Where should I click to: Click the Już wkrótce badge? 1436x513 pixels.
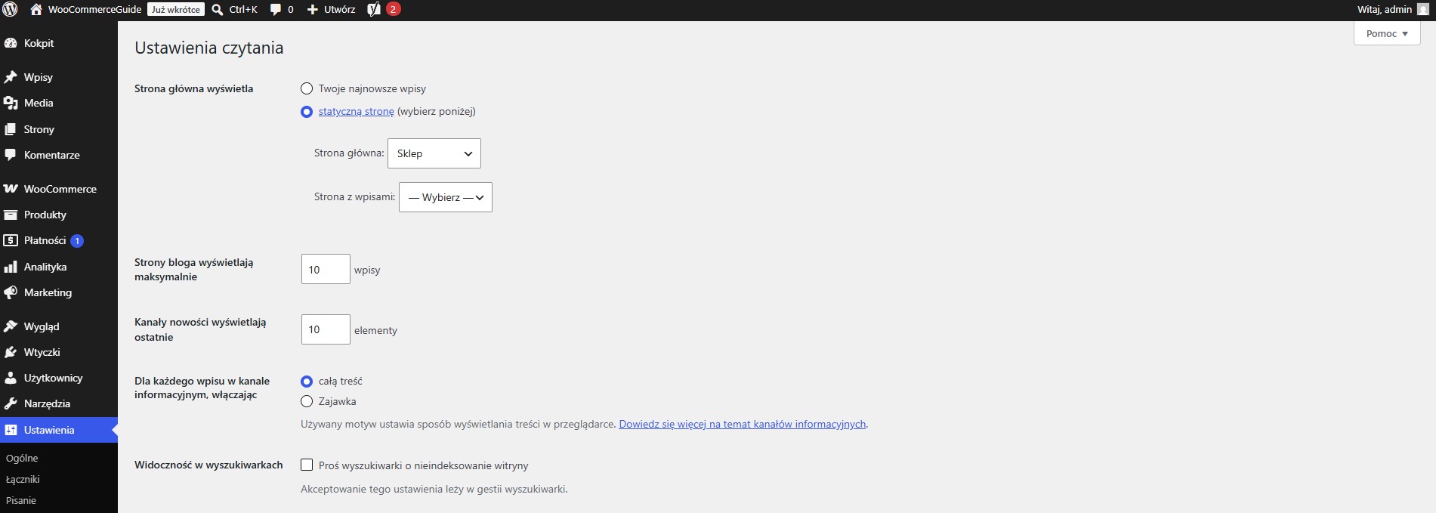176,10
